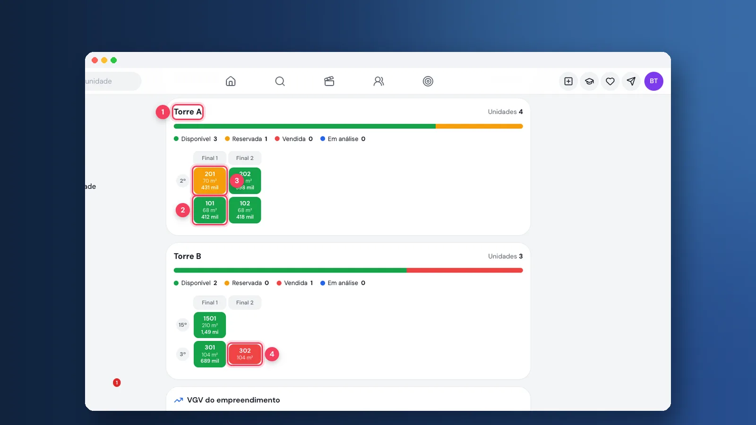Click Torre B Vendida 1 legend
This screenshot has height=425, width=756.
coord(295,283)
